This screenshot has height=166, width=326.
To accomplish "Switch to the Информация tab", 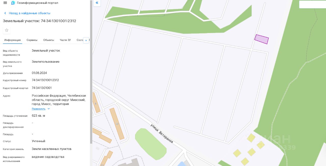I will [12, 40].
